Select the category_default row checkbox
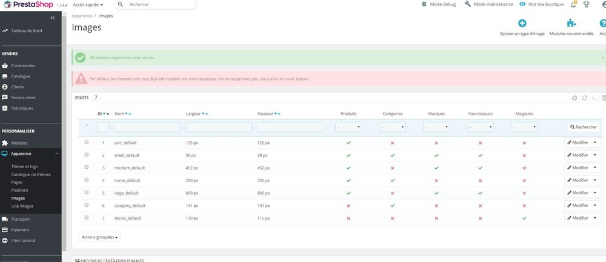Screen dimensions: 606x262 coord(87,205)
